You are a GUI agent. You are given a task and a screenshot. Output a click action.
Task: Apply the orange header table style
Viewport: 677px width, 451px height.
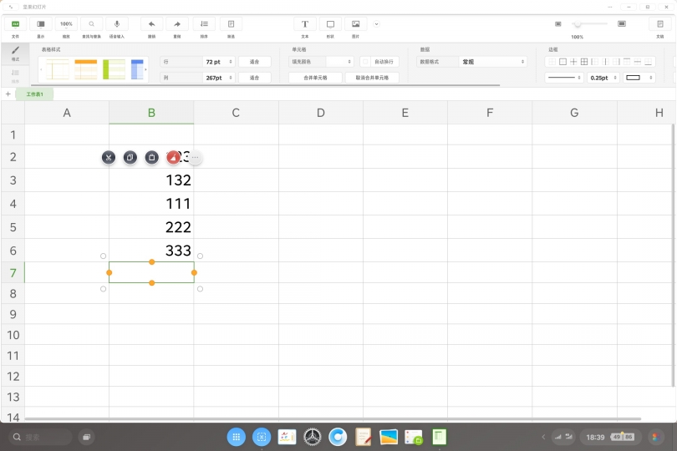point(86,69)
